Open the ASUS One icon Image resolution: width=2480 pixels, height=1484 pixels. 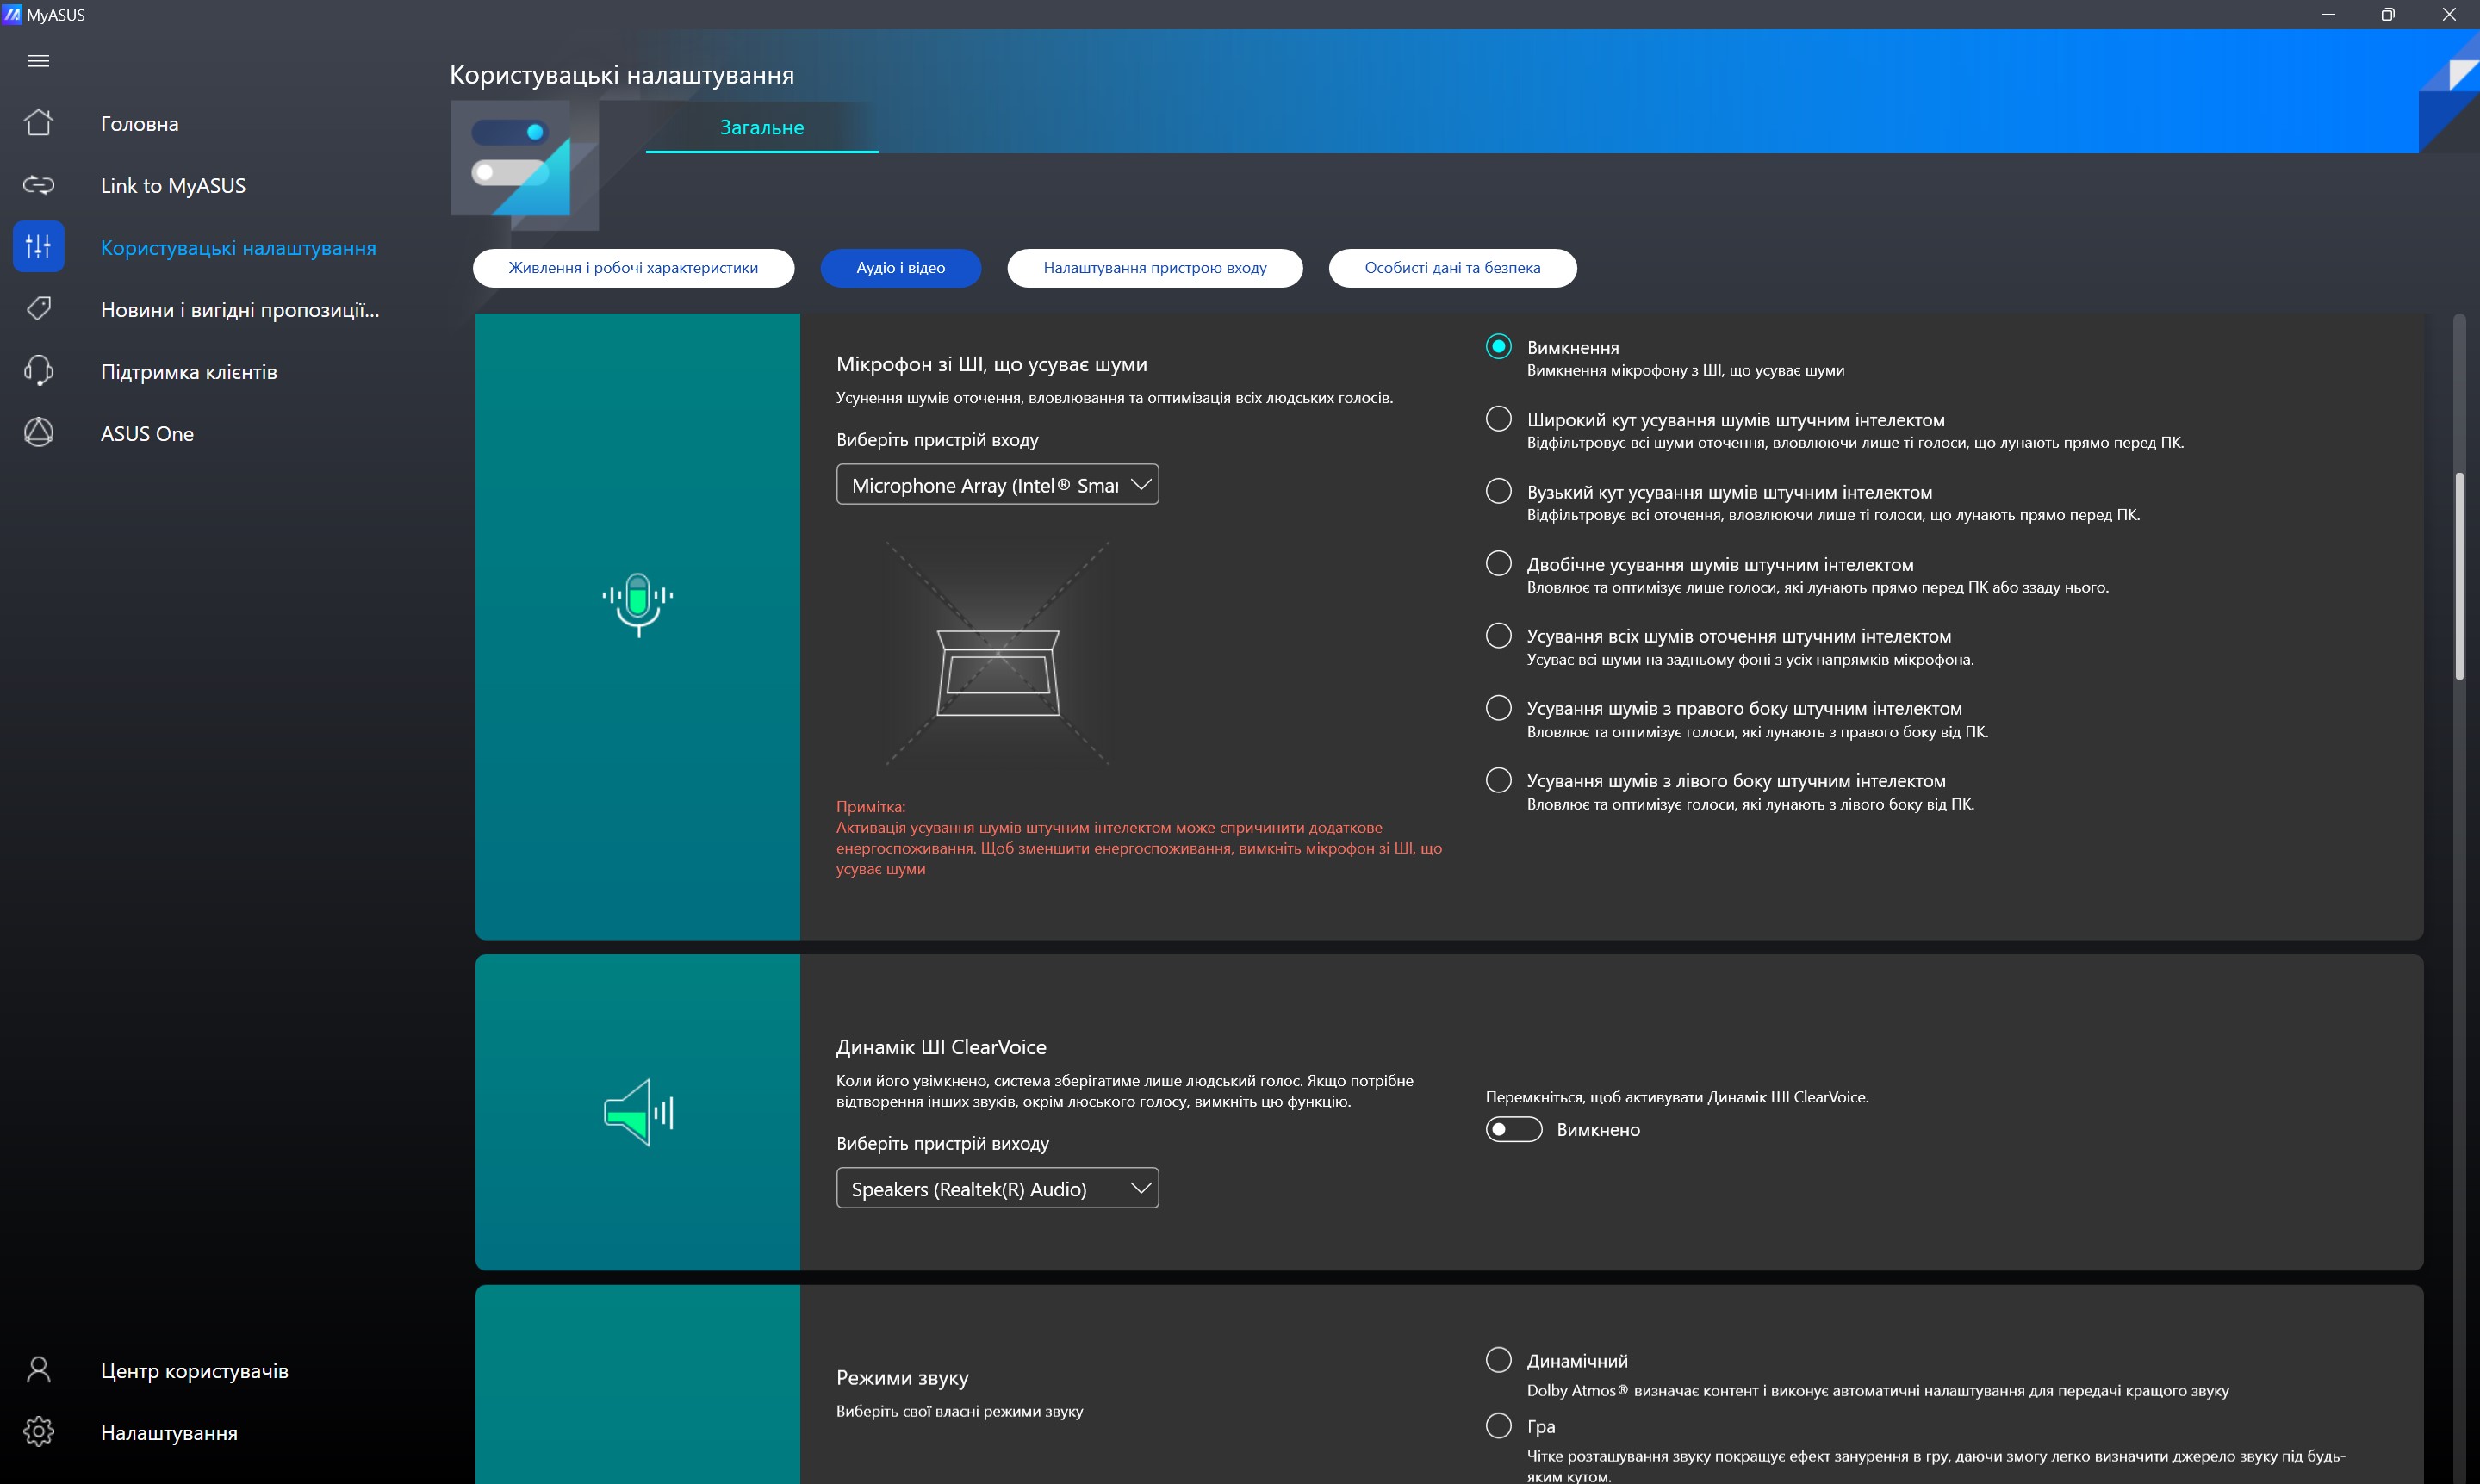[x=38, y=433]
